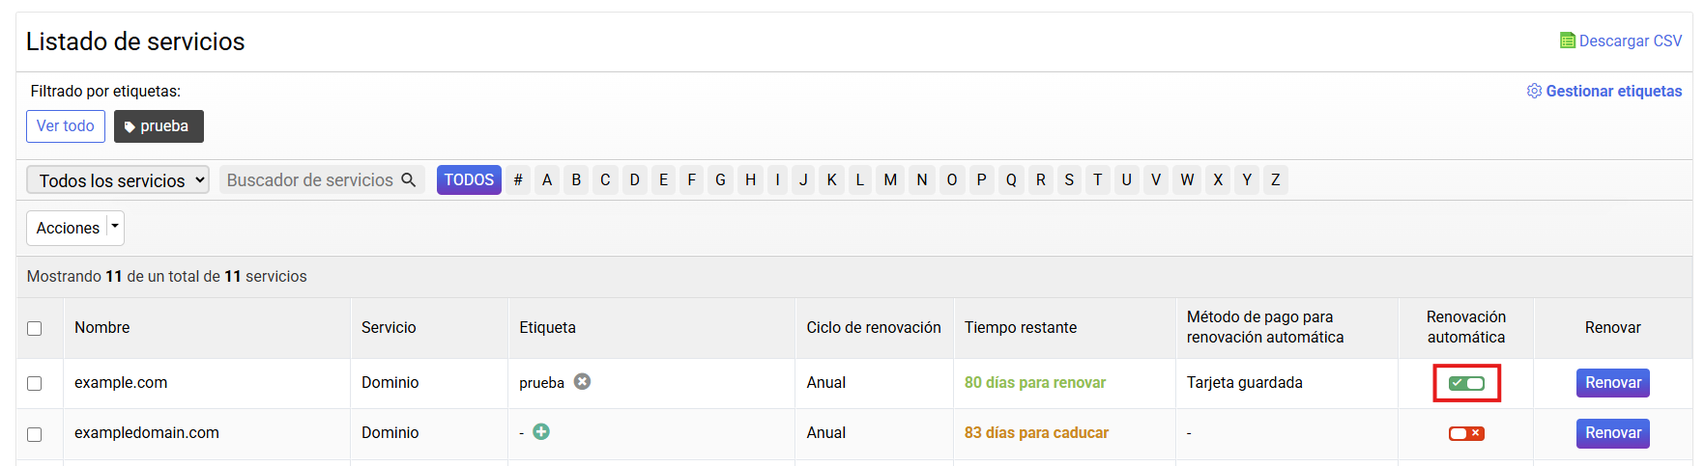The image size is (1705, 466).
Task: Click the Ver todo filter button
Action: pos(66,126)
